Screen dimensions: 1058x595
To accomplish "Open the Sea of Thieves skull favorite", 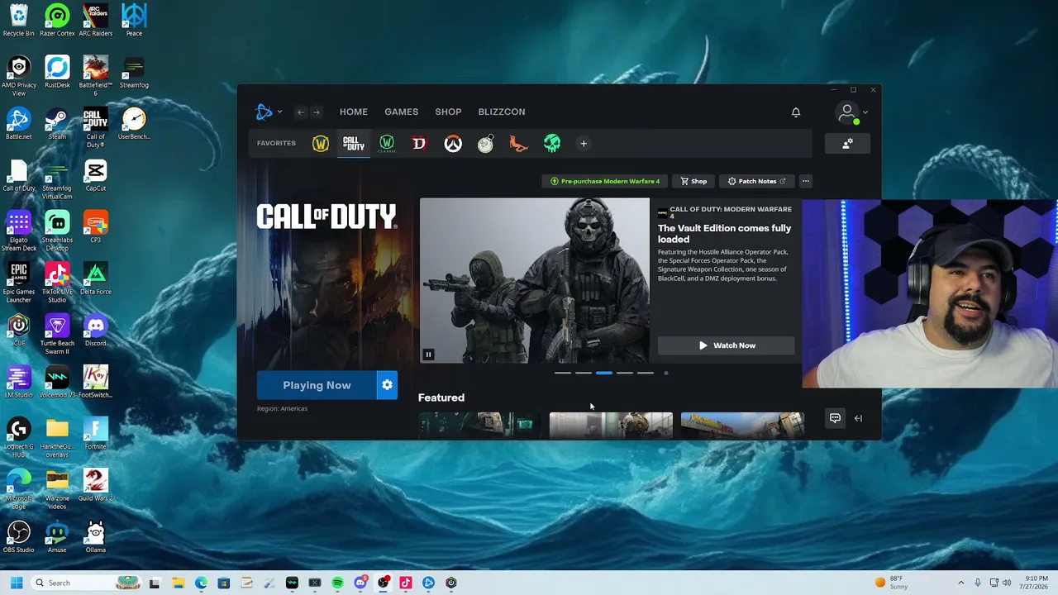I will 552,144.
